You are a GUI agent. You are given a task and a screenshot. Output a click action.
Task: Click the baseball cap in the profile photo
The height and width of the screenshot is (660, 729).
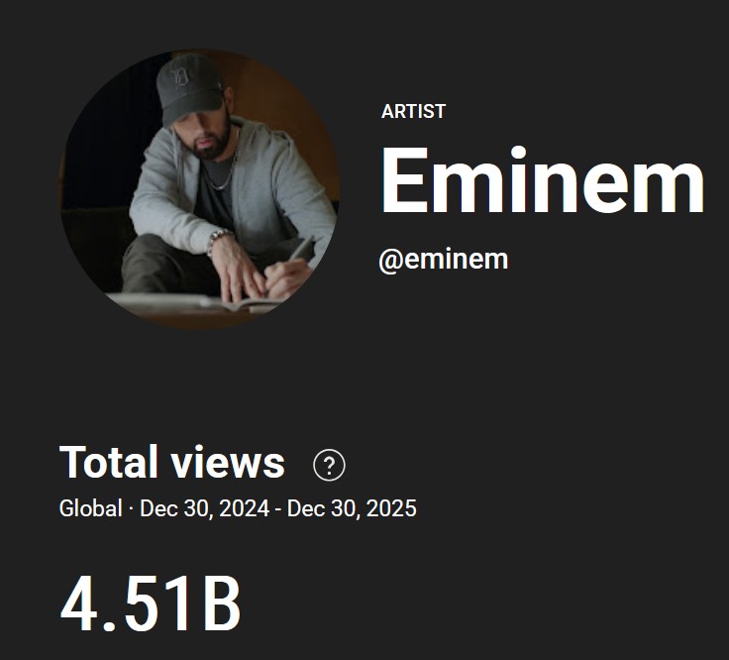[x=189, y=86]
